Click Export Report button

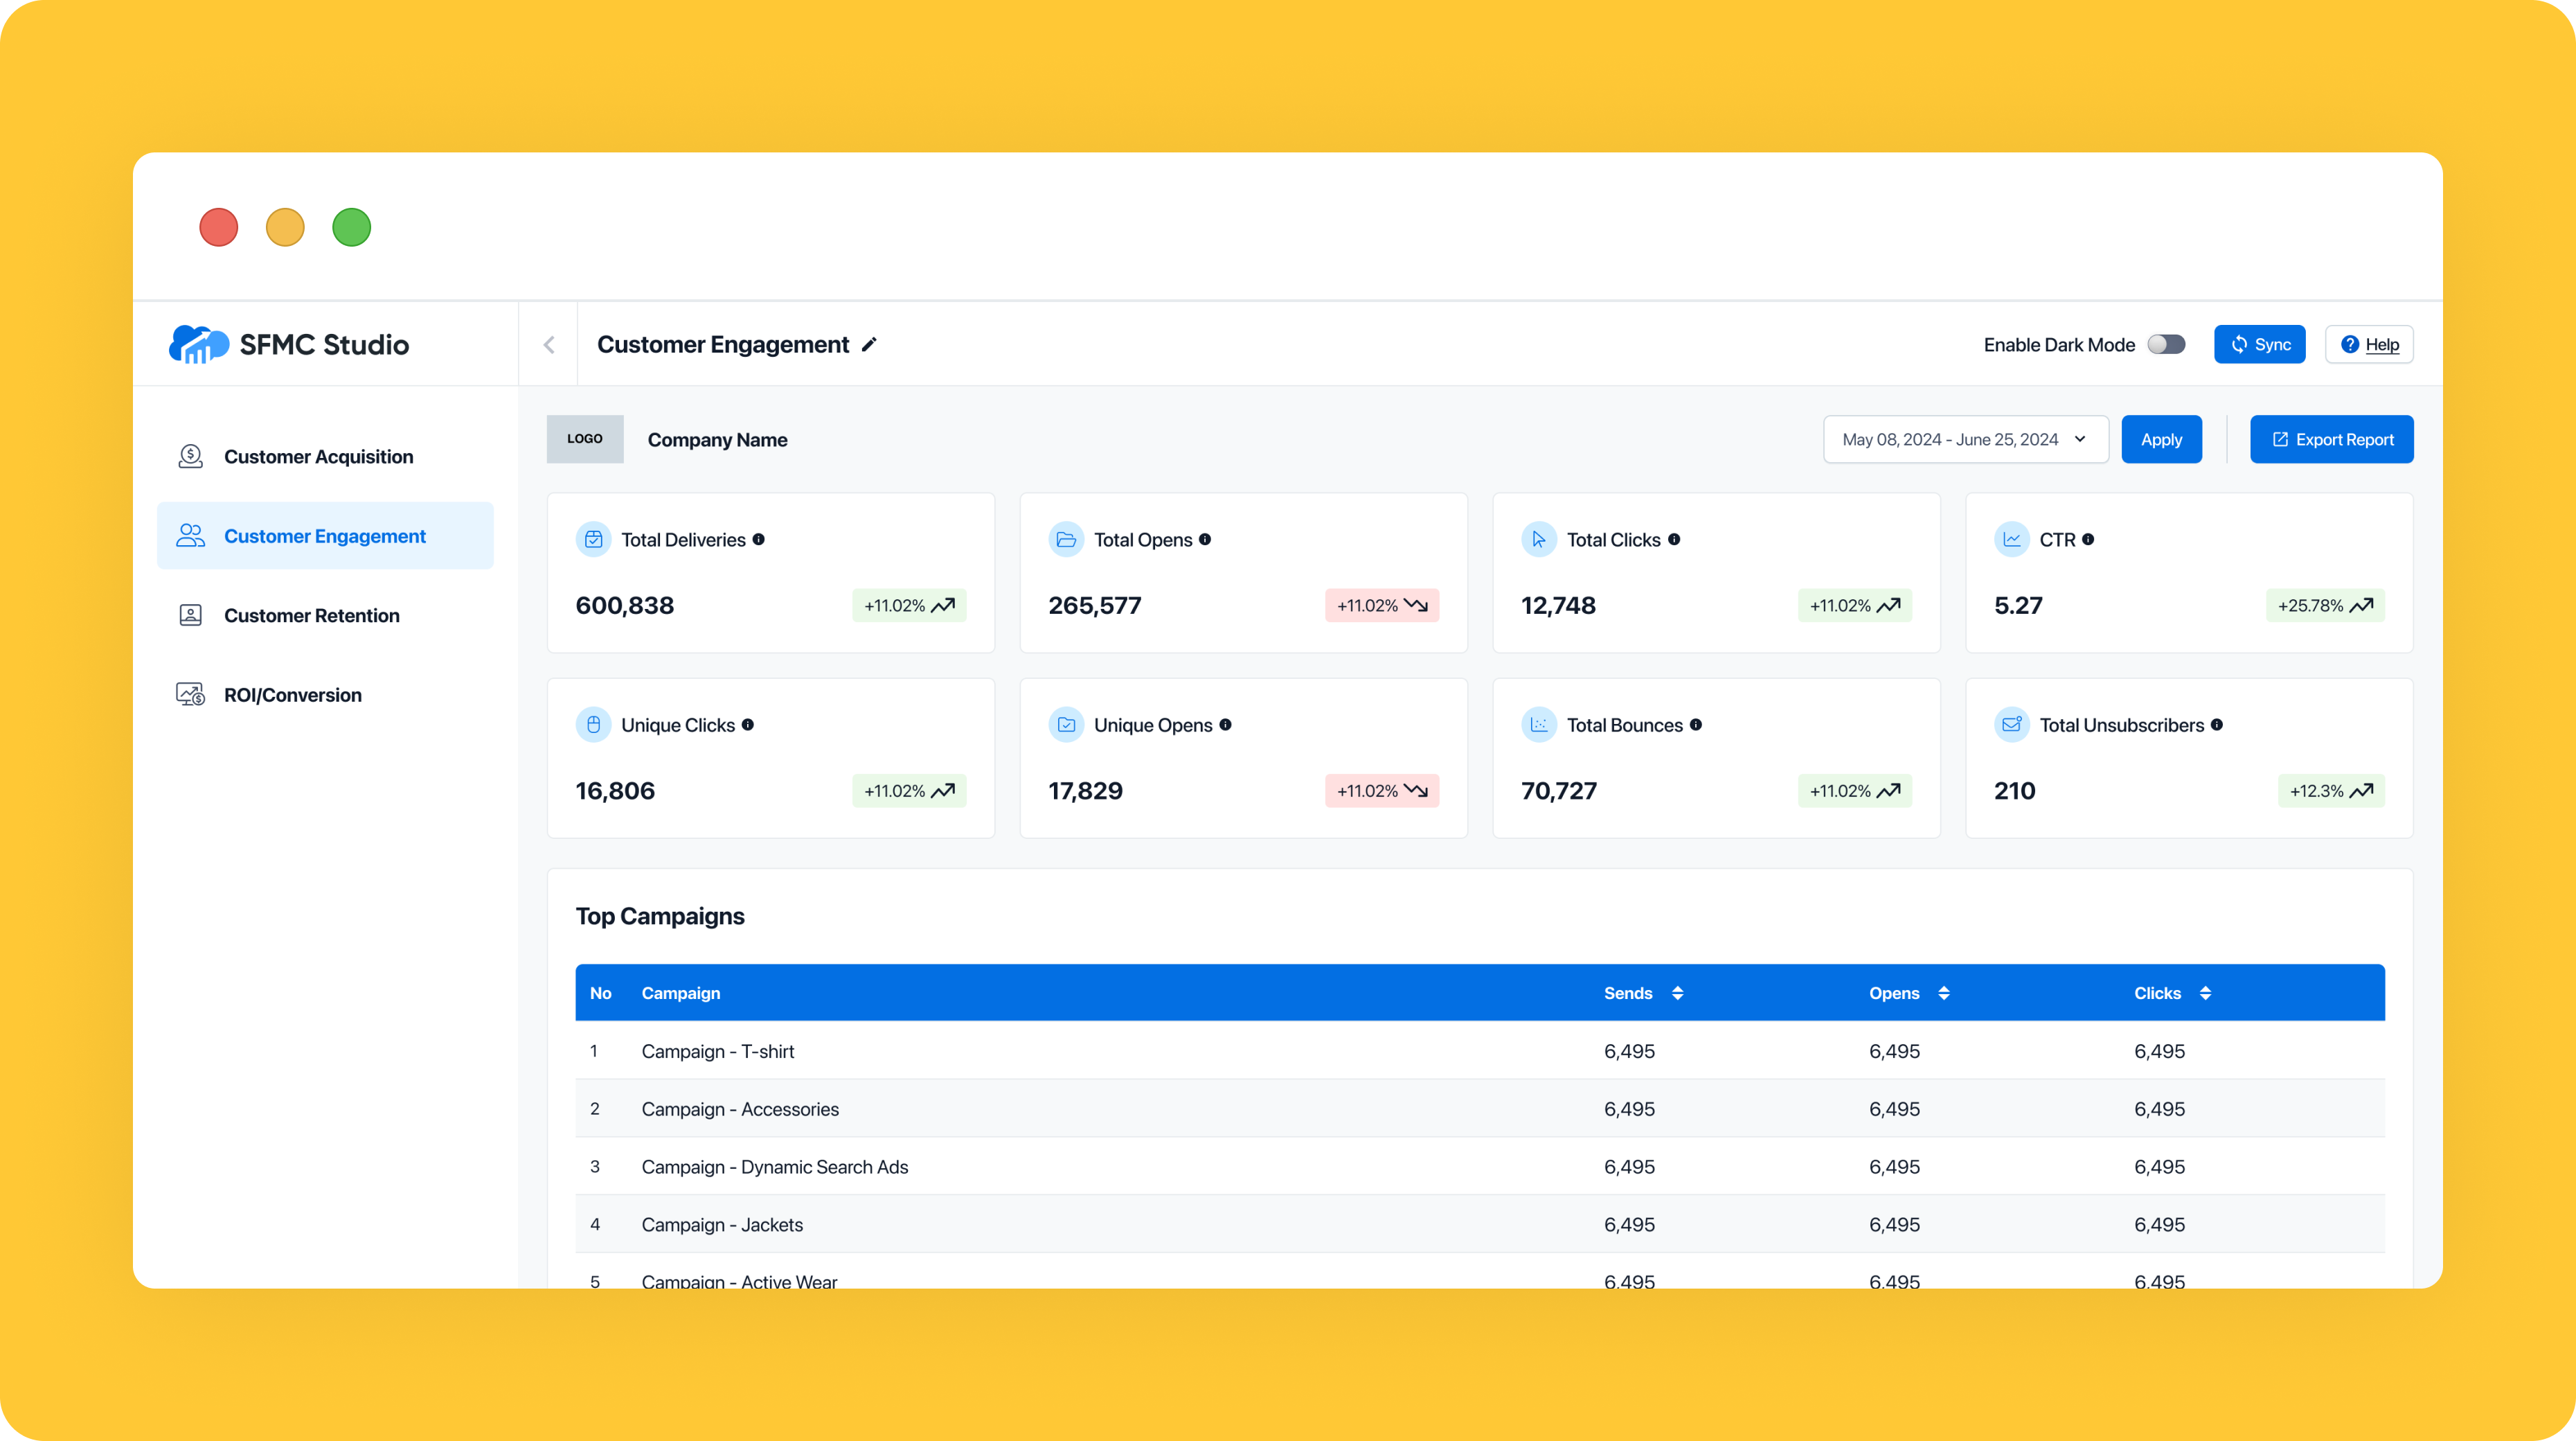click(x=2331, y=439)
